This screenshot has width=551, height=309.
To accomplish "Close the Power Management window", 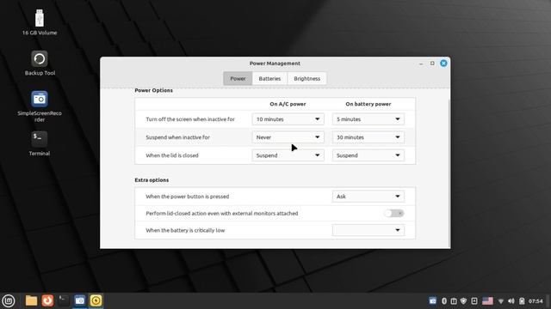I will click(x=443, y=64).
